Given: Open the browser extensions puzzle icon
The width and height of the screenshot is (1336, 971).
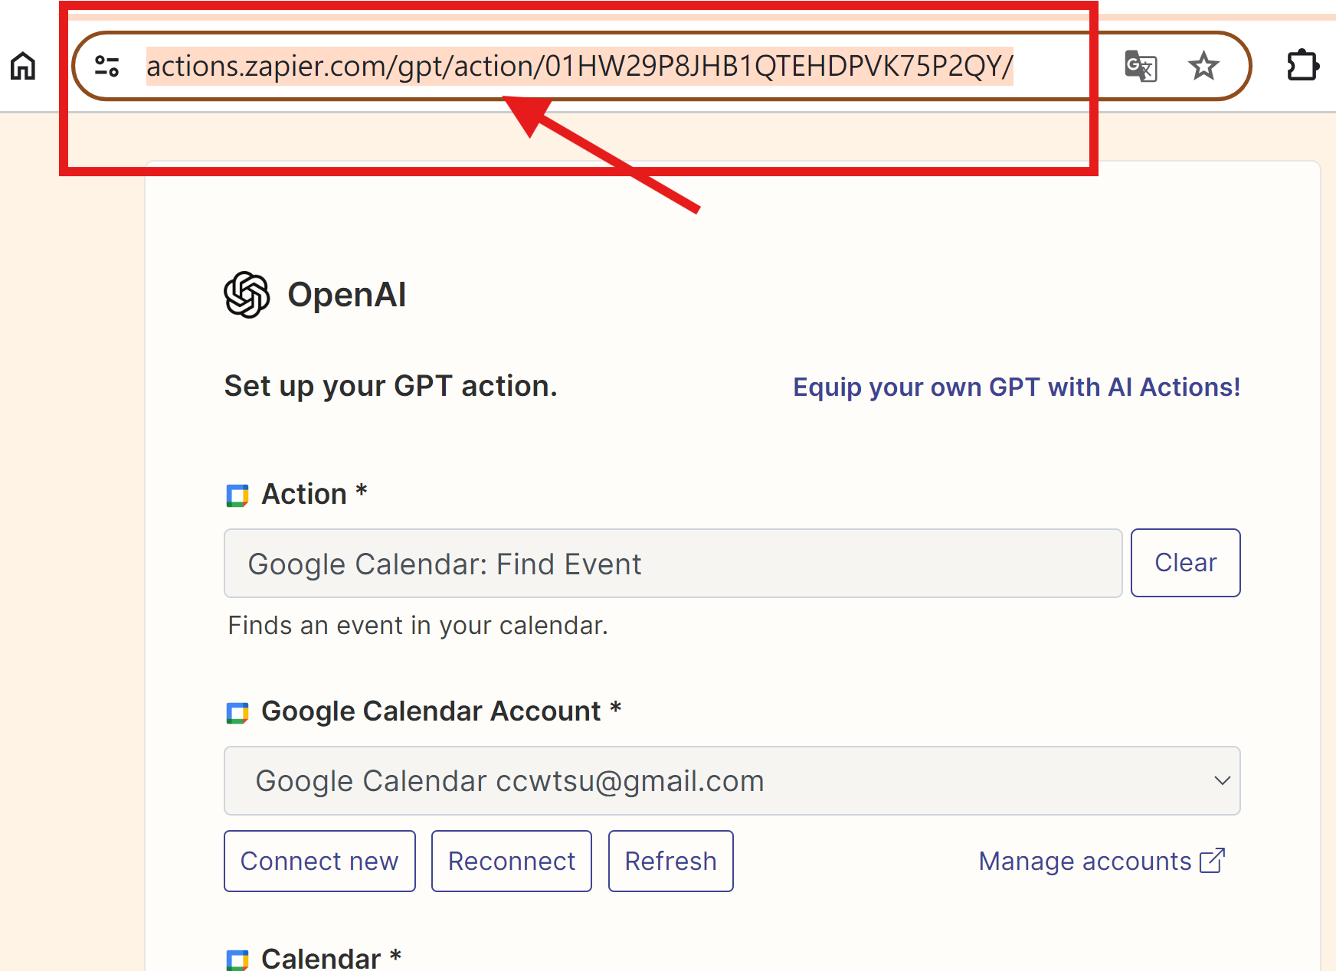Looking at the screenshot, I should click(x=1302, y=66).
